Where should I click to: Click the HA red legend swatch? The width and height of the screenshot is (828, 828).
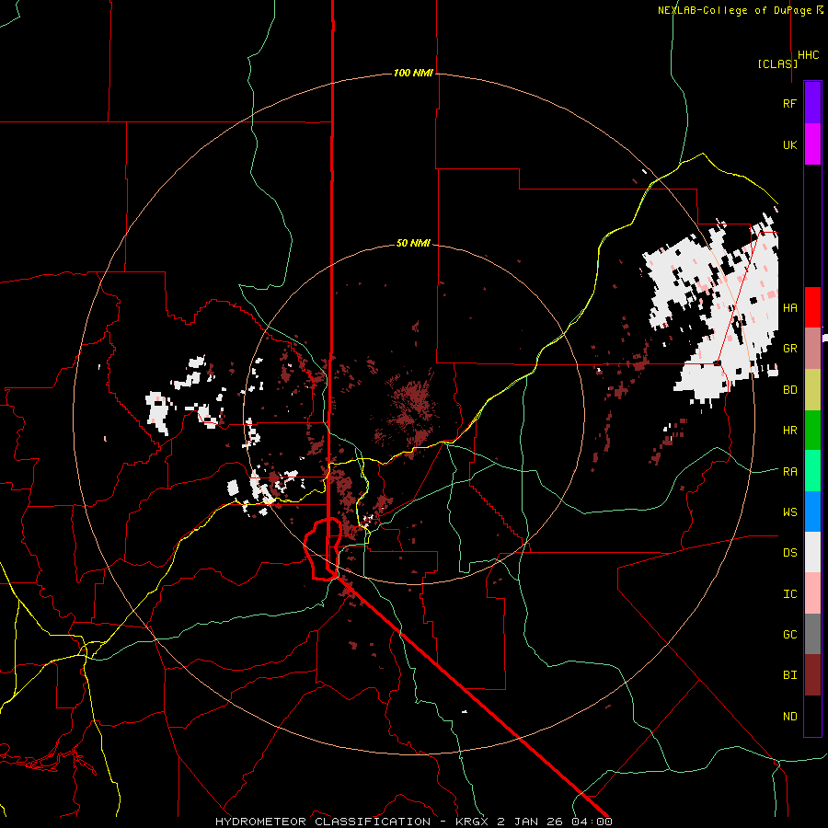812,307
